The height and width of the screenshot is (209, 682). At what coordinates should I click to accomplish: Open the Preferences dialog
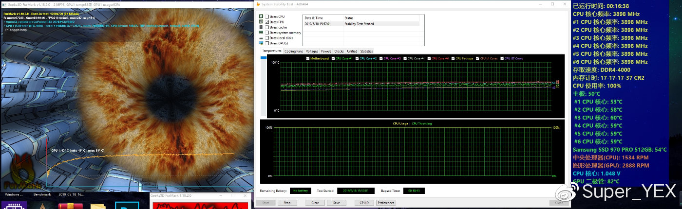coord(386,203)
